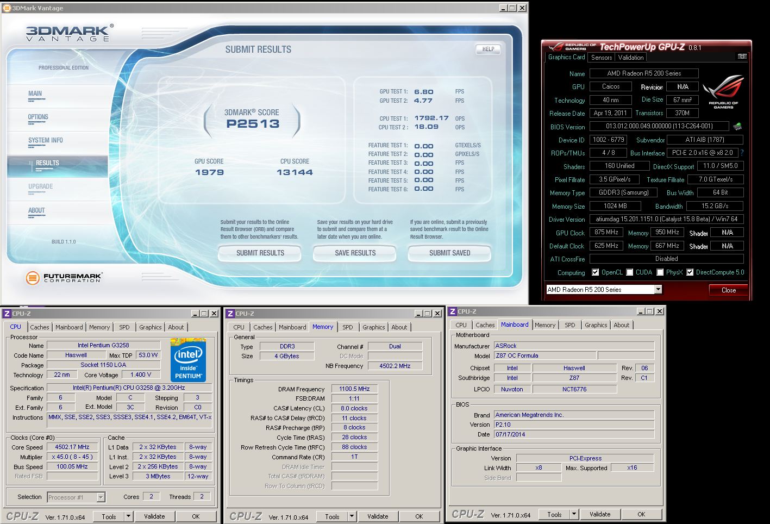
Task: Click the CPU score value 13144
Action: pyautogui.click(x=295, y=172)
